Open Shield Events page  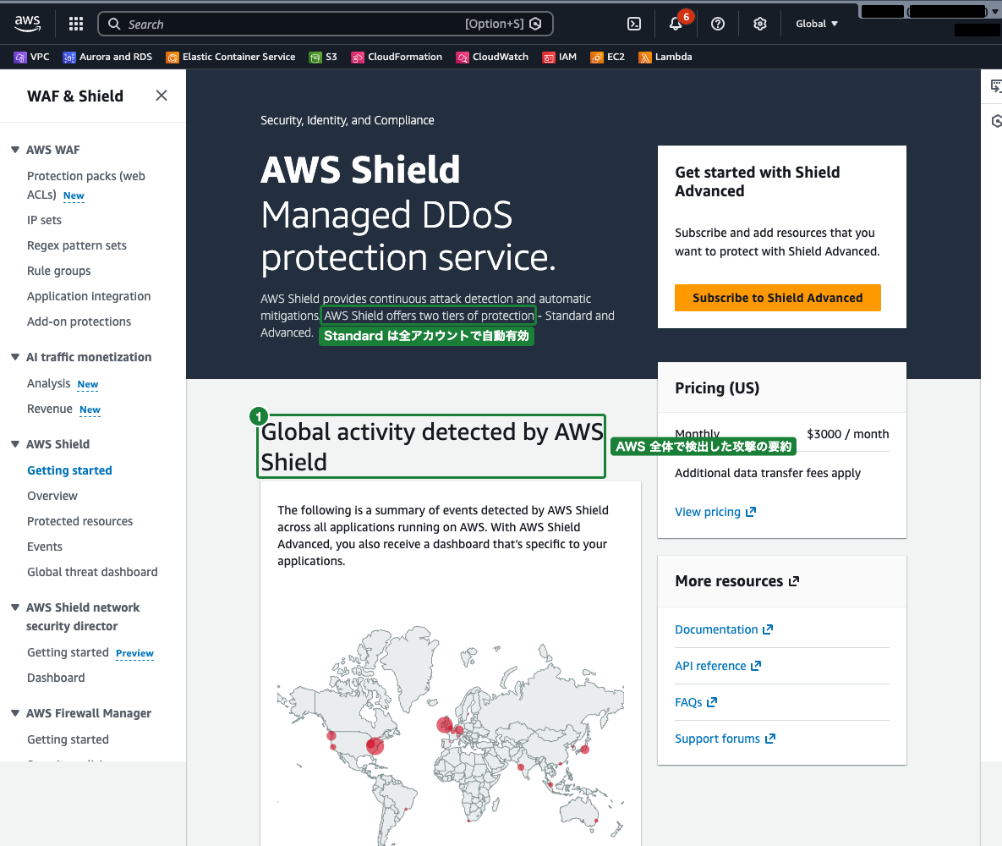pos(45,547)
